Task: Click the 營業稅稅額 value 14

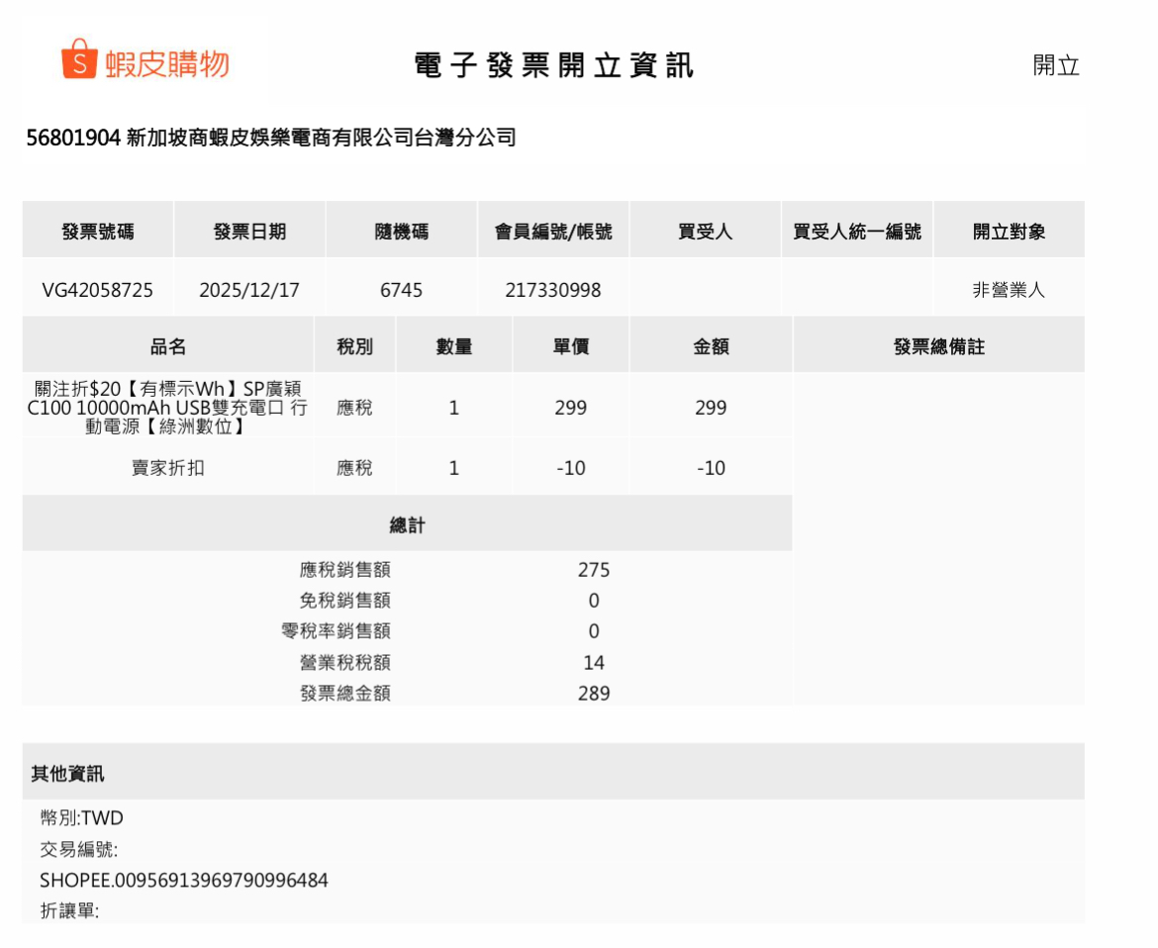Action: (x=594, y=663)
